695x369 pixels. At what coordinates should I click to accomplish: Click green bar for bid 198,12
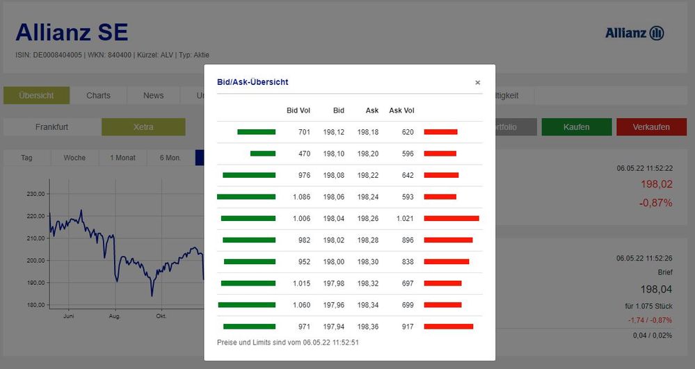(256, 132)
